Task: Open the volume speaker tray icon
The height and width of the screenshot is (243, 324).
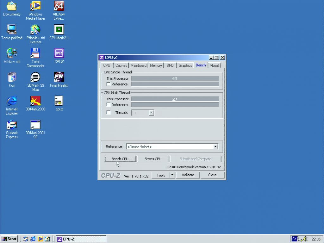Action: coord(306,239)
